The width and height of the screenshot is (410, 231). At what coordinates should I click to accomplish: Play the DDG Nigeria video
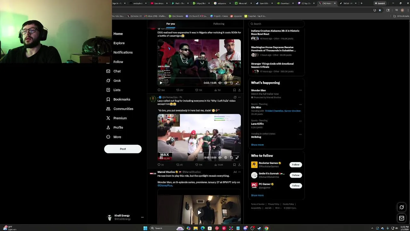[161, 83]
